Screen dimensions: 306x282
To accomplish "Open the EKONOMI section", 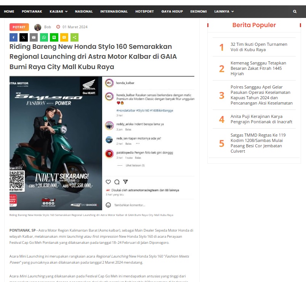I will coord(199,11).
